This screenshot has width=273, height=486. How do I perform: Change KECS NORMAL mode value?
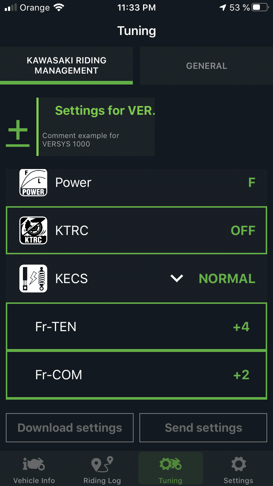click(x=227, y=279)
